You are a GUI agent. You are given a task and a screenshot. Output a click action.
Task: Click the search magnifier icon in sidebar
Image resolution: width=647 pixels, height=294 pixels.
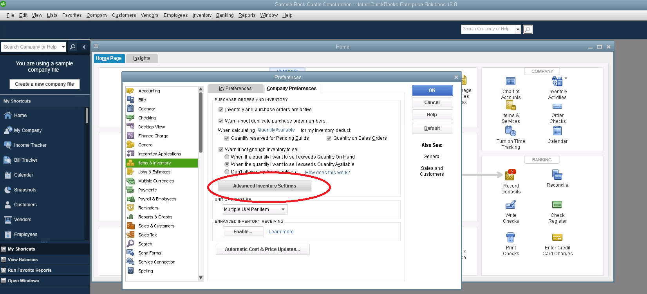point(72,47)
